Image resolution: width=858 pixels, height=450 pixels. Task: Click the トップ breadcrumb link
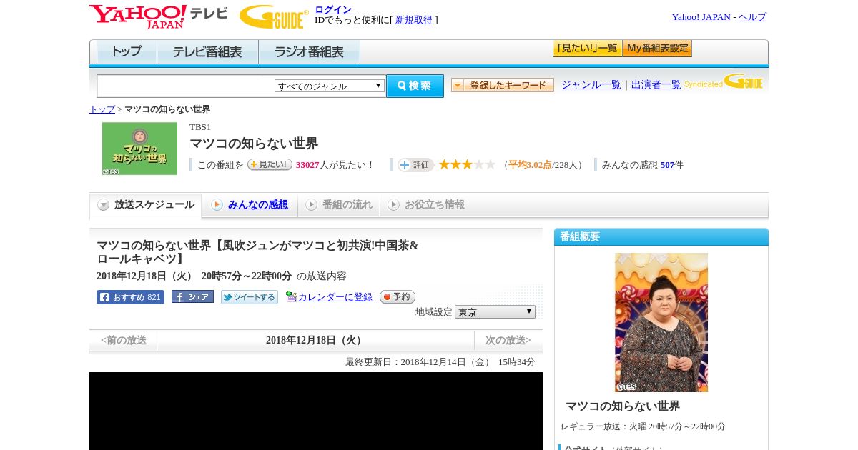102,109
